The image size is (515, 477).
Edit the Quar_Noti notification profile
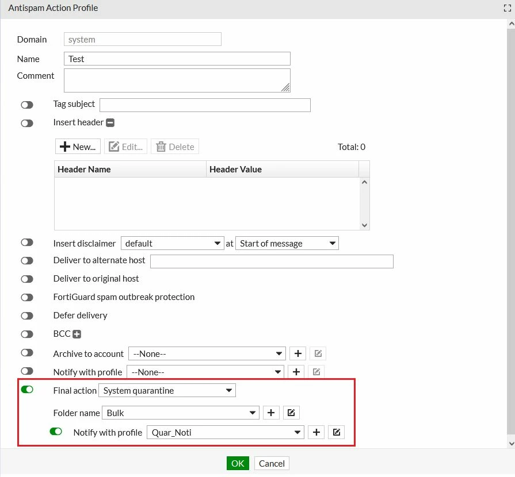click(x=336, y=432)
